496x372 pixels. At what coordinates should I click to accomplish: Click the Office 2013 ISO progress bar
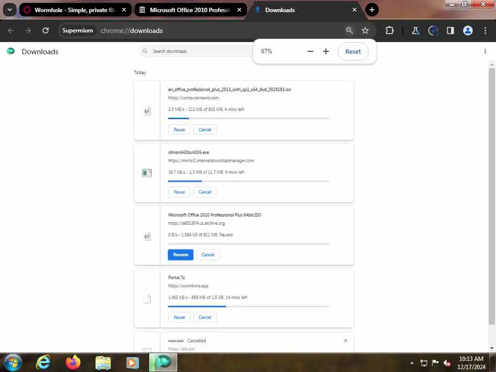[x=248, y=118]
